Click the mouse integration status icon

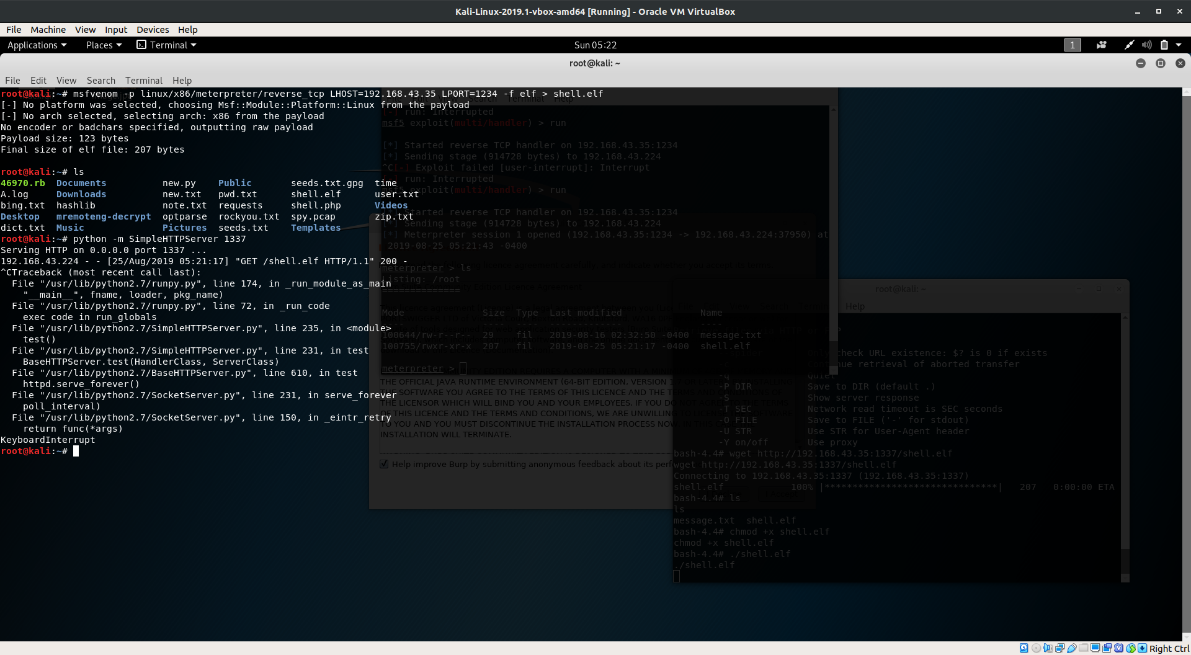pos(1130,648)
